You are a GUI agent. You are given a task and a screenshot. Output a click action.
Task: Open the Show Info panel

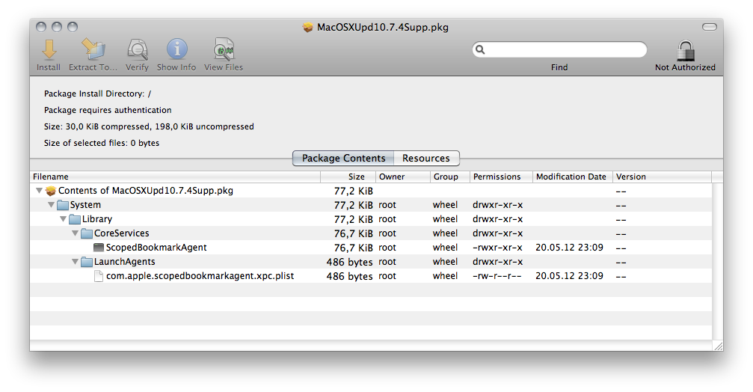click(x=176, y=50)
